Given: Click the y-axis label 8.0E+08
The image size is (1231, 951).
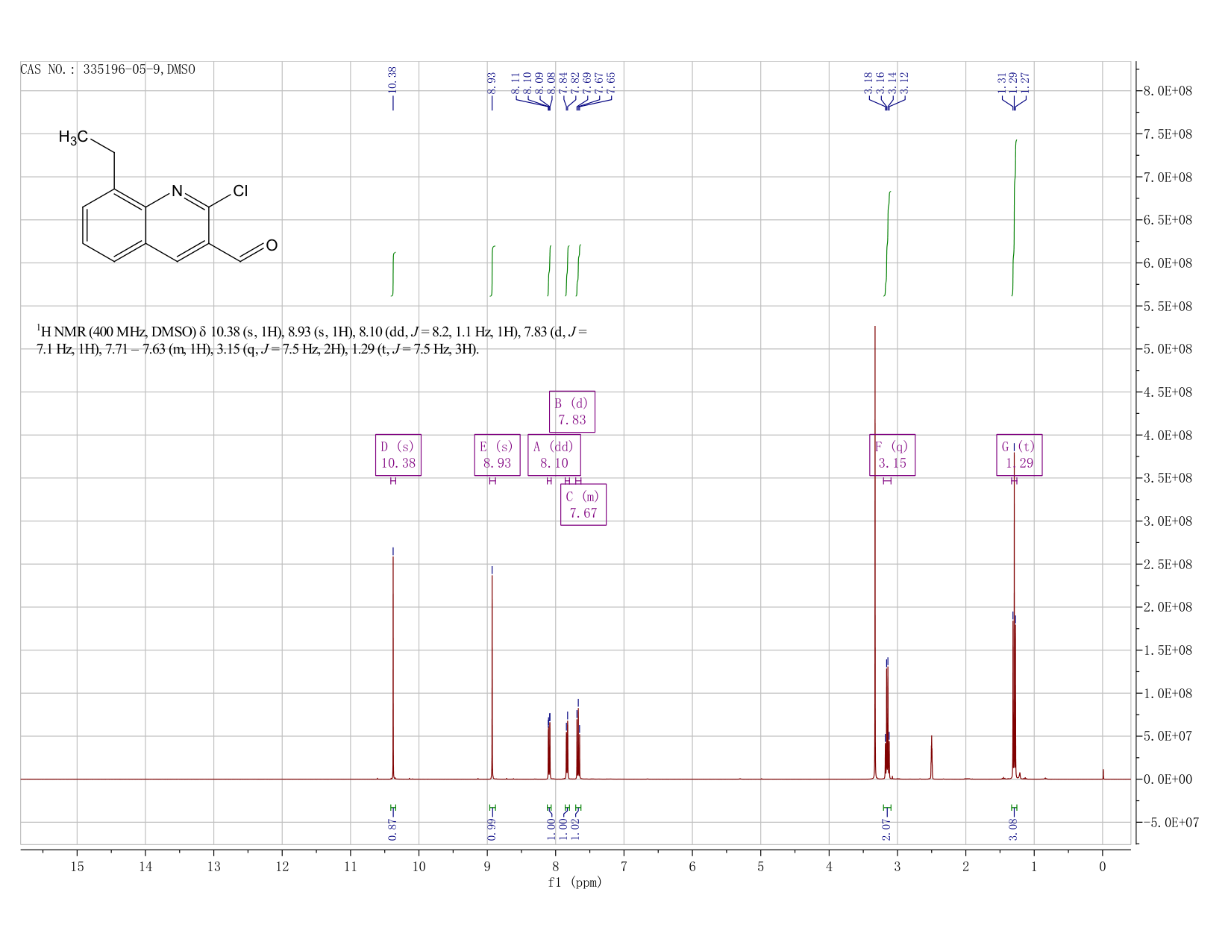Looking at the screenshot, I should (x=1168, y=91).
